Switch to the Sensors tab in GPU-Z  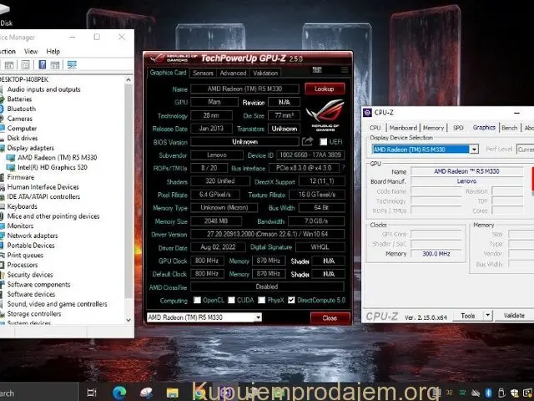203,73
